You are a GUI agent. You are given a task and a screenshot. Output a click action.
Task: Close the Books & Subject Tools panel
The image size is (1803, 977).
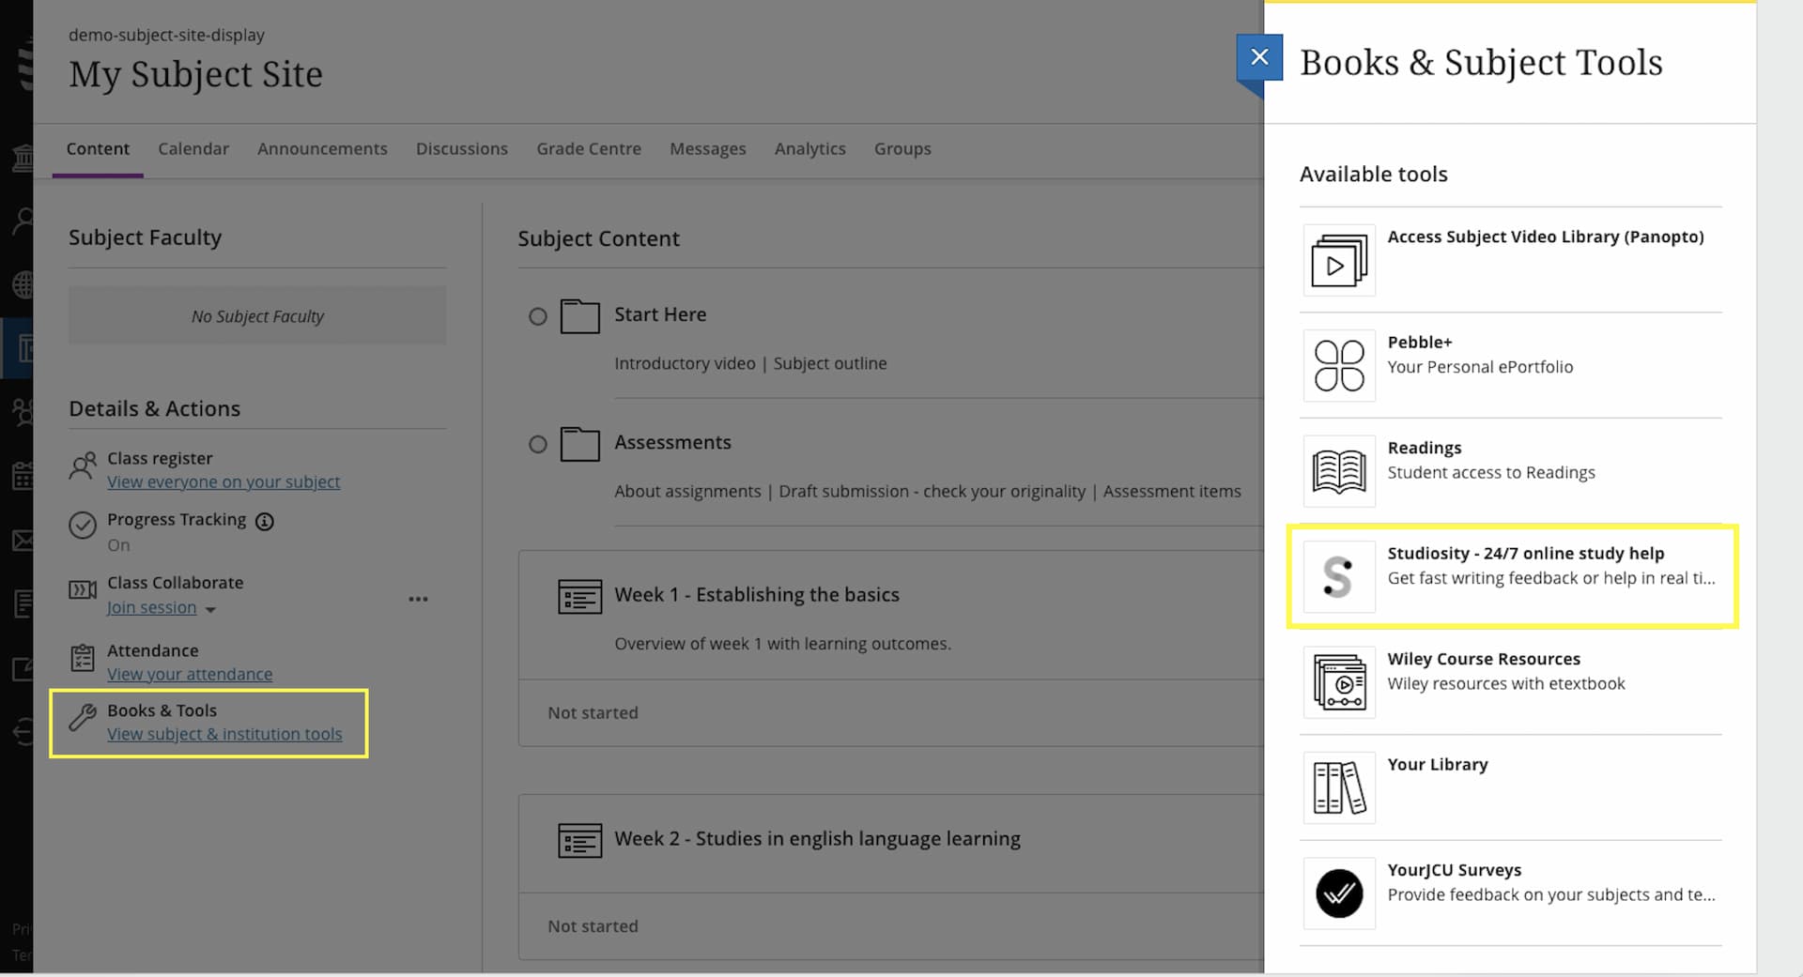(1259, 57)
